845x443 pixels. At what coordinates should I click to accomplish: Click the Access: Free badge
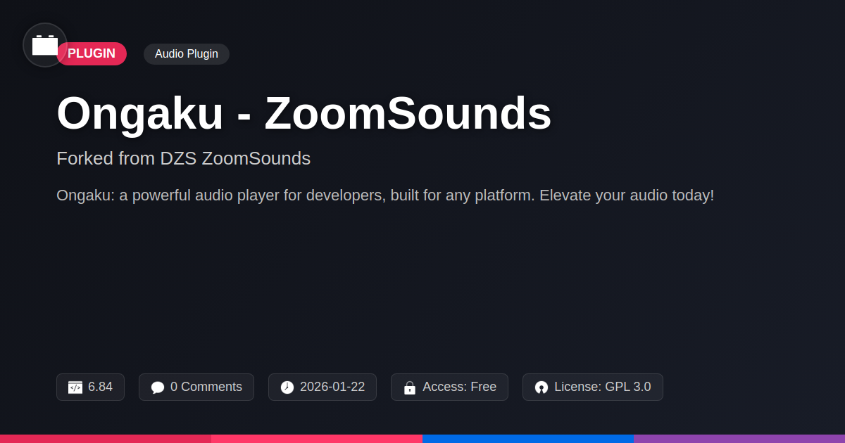click(449, 387)
